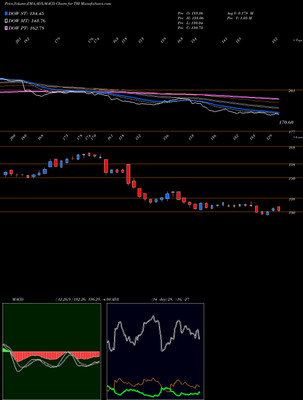Click the 'DOW MT: 143.76' legend label
Image resolution: width=303 pixels, height=400 pixels.
[27, 21]
